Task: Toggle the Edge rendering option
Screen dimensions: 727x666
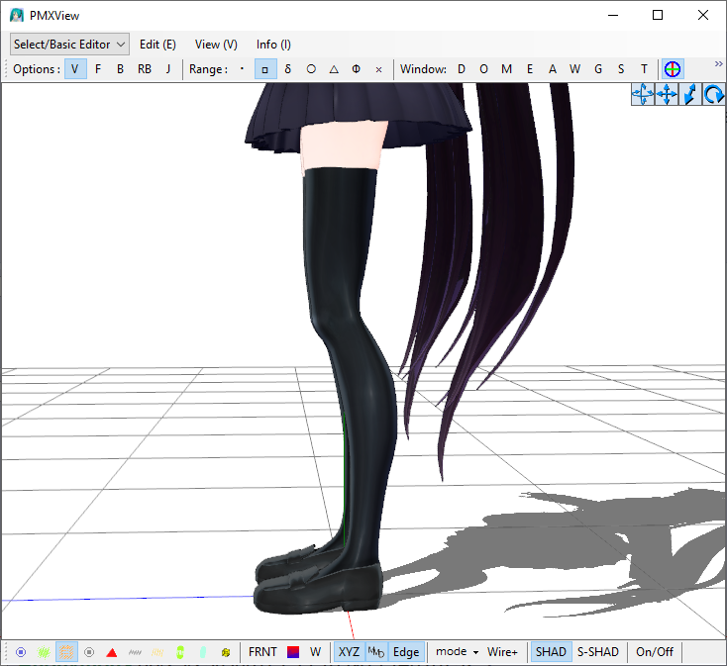Action: (x=406, y=652)
